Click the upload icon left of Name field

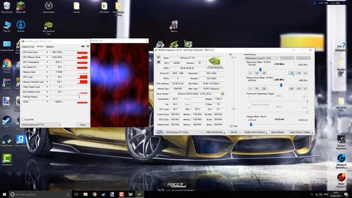point(158,58)
